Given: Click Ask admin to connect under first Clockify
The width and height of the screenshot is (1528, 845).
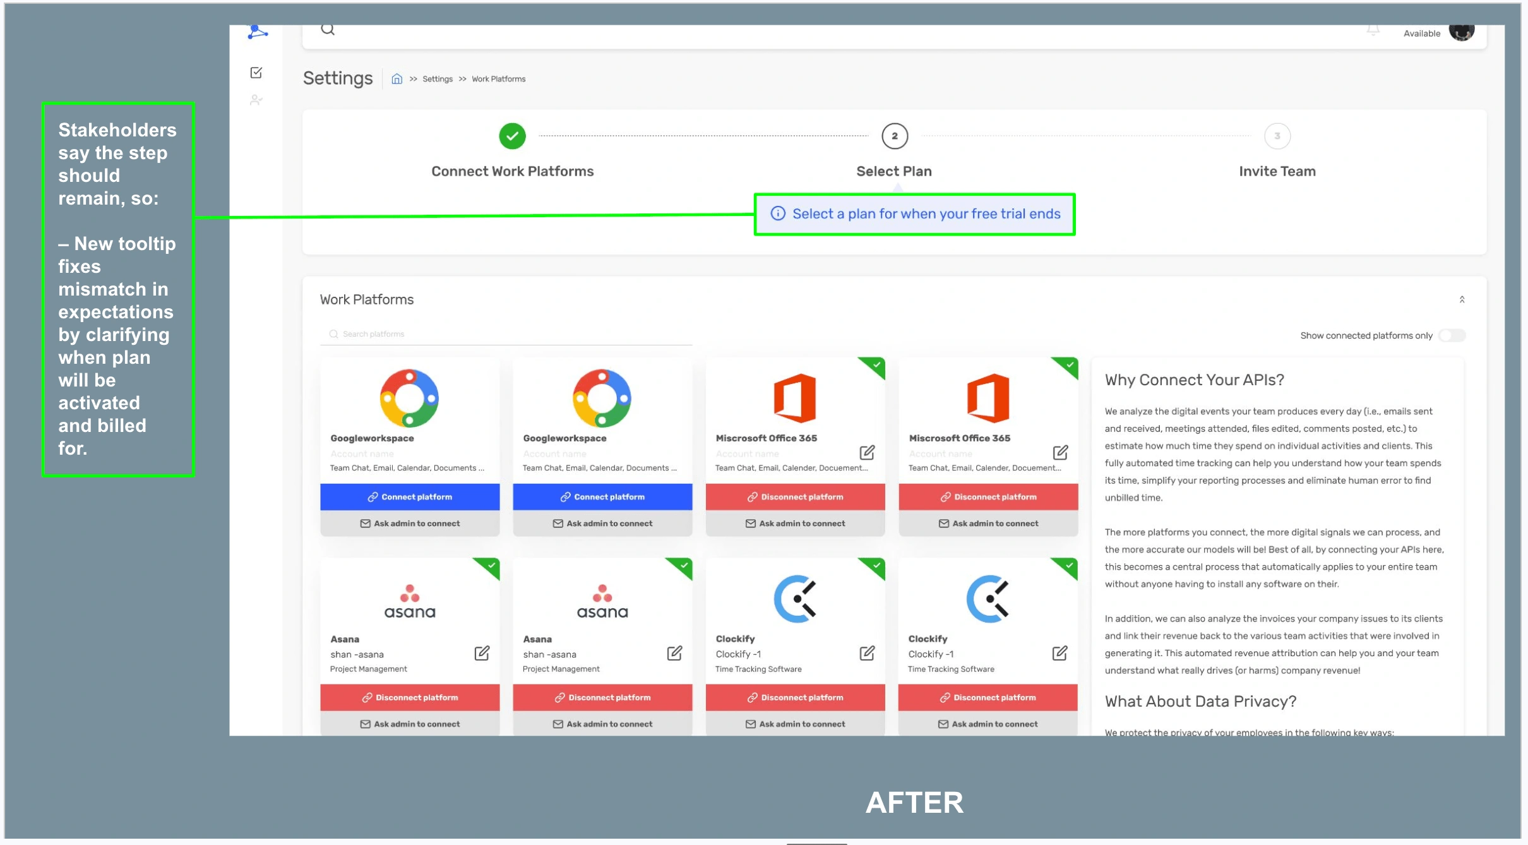Looking at the screenshot, I should [x=795, y=724].
